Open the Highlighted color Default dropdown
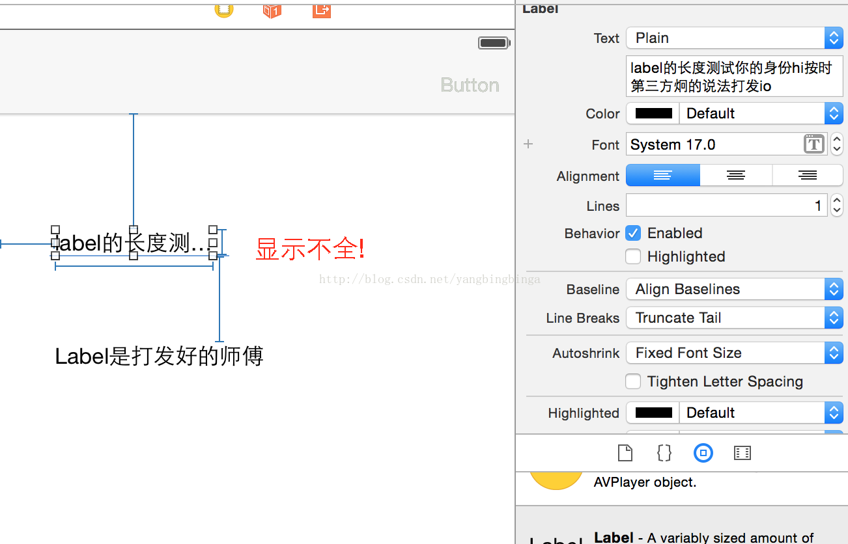 click(761, 413)
